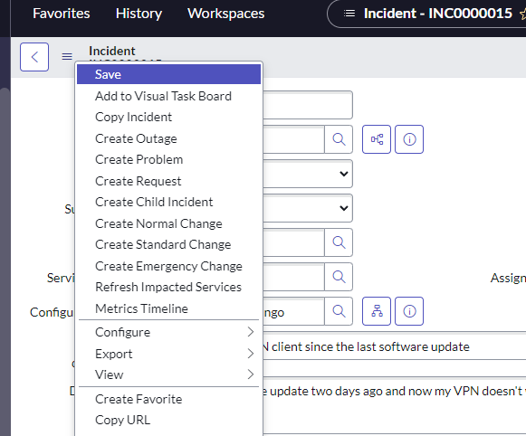Click the back arrow button
The image size is (526, 436).
pyautogui.click(x=34, y=57)
